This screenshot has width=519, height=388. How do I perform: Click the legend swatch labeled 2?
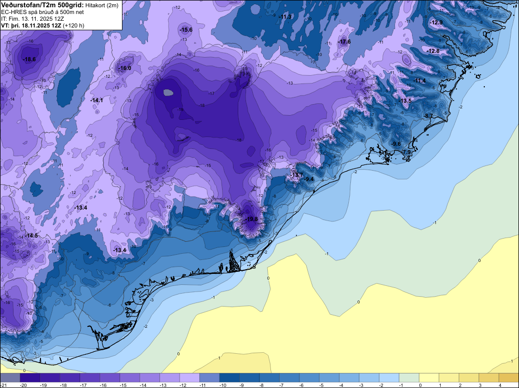469,378
